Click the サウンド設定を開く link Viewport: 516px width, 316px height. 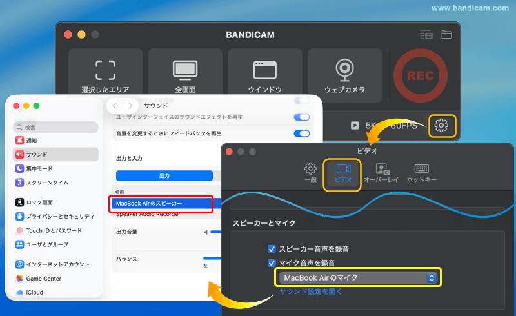pyautogui.click(x=310, y=291)
